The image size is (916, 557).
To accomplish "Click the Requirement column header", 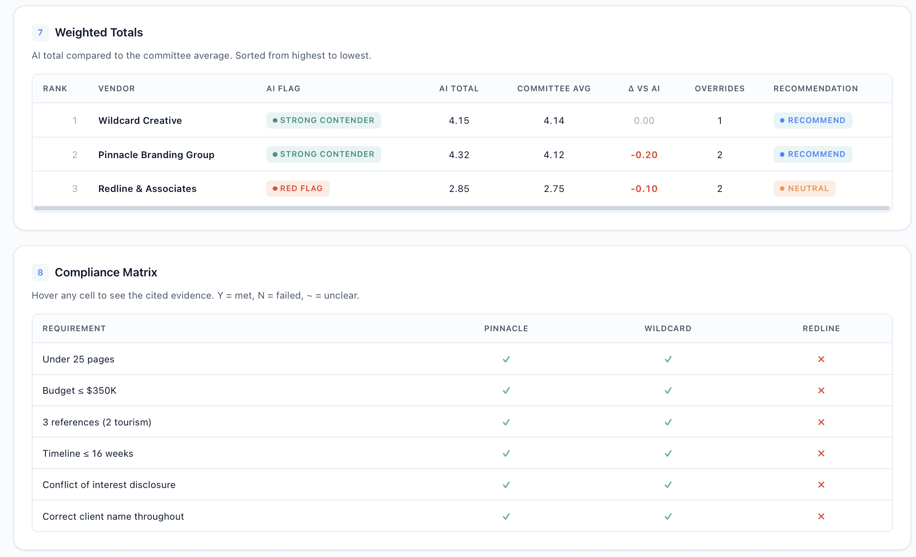I will point(74,329).
